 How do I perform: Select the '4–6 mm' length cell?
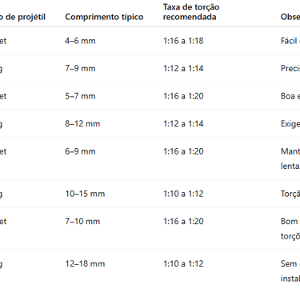click(x=80, y=41)
